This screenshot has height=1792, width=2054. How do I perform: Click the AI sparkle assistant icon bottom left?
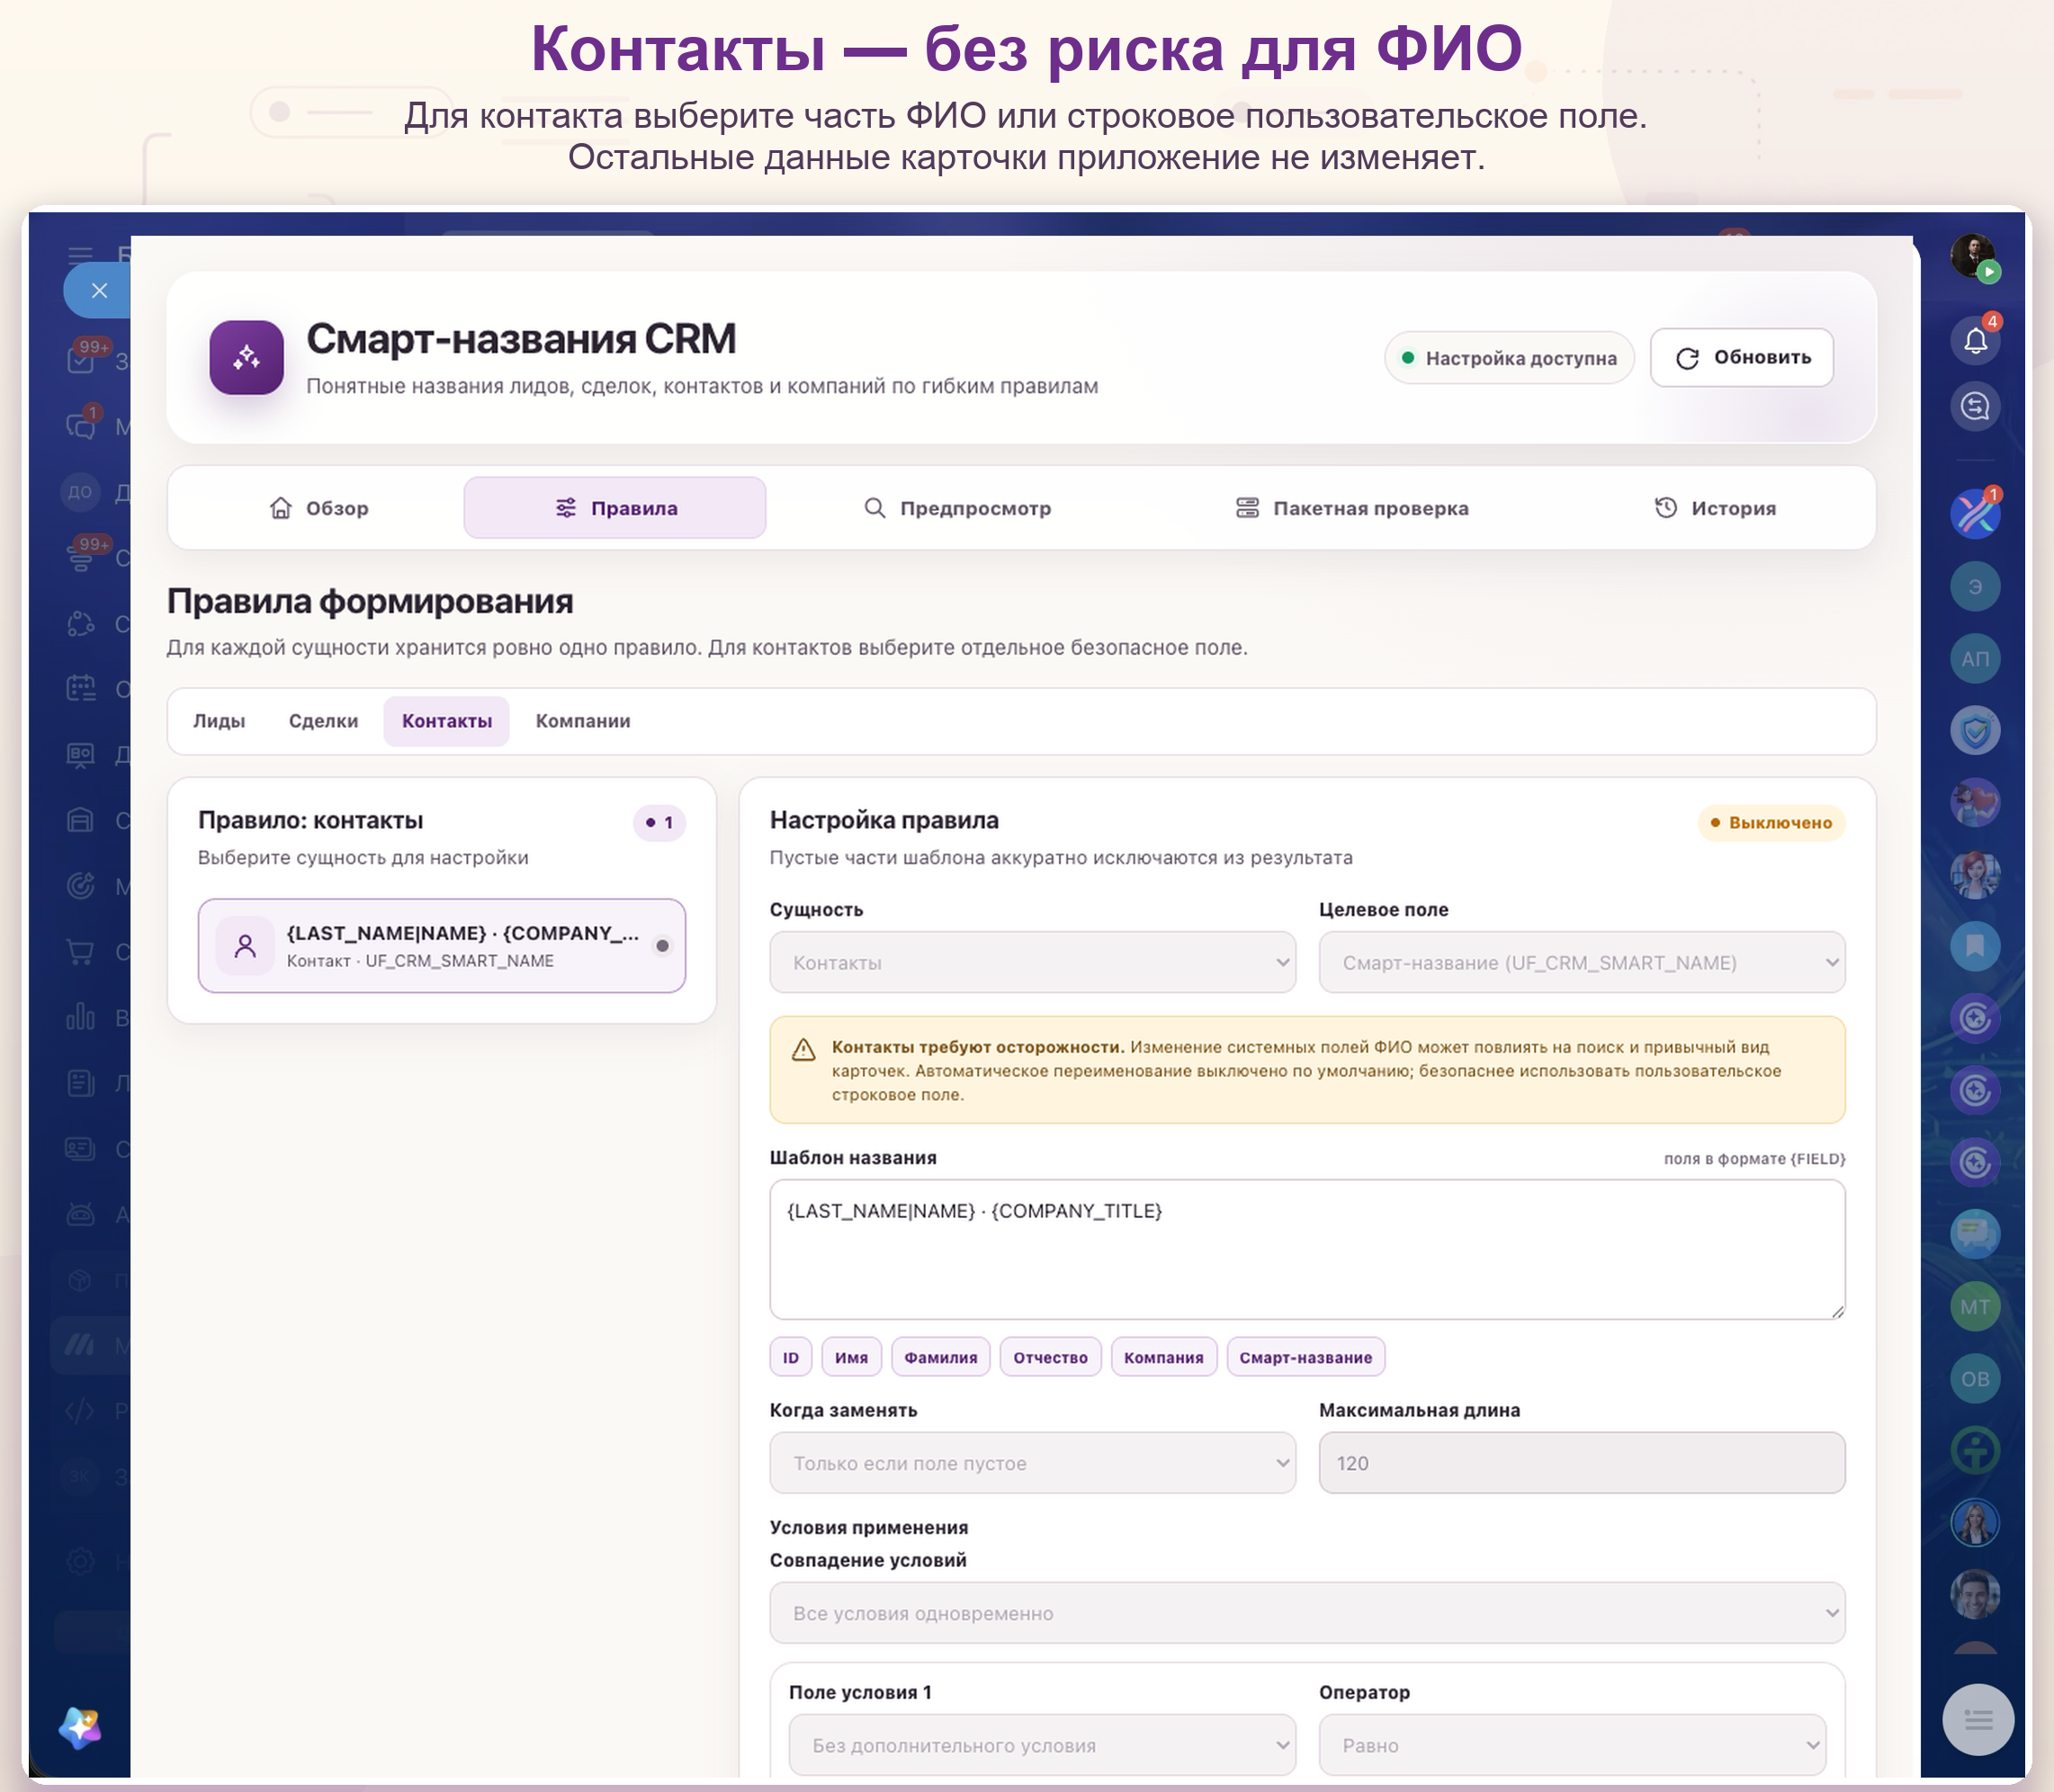[80, 1727]
